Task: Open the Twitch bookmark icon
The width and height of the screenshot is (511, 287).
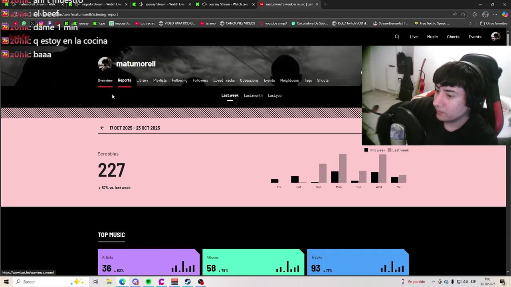Action: click(50, 24)
